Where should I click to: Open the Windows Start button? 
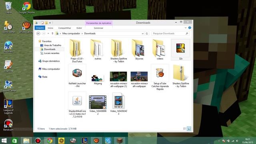pos(4,140)
